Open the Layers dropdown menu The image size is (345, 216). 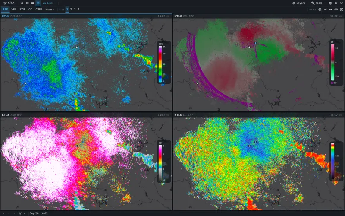tap(300, 3)
